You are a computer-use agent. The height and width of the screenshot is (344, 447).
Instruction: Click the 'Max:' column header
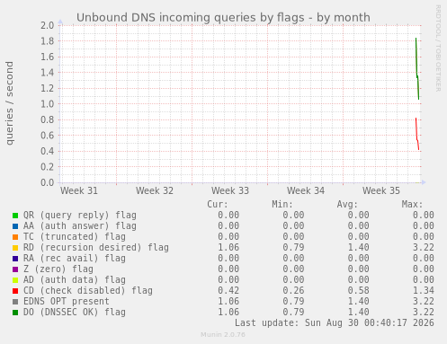(x=412, y=205)
